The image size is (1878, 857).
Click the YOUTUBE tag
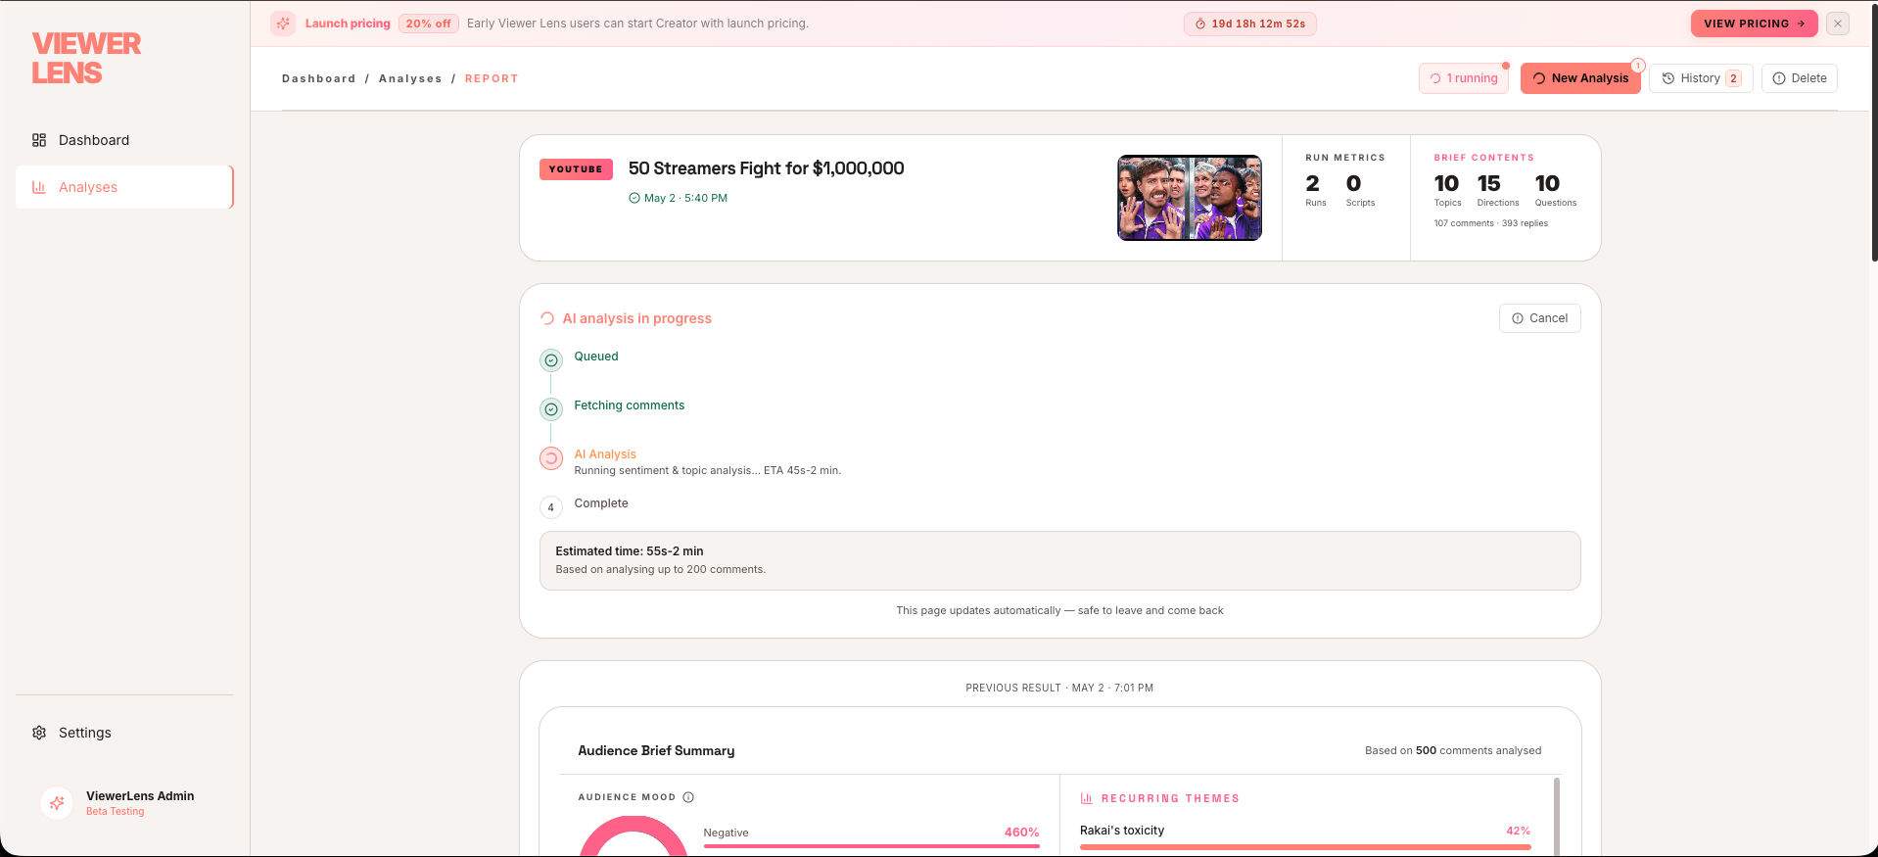click(x=576, y=169)
